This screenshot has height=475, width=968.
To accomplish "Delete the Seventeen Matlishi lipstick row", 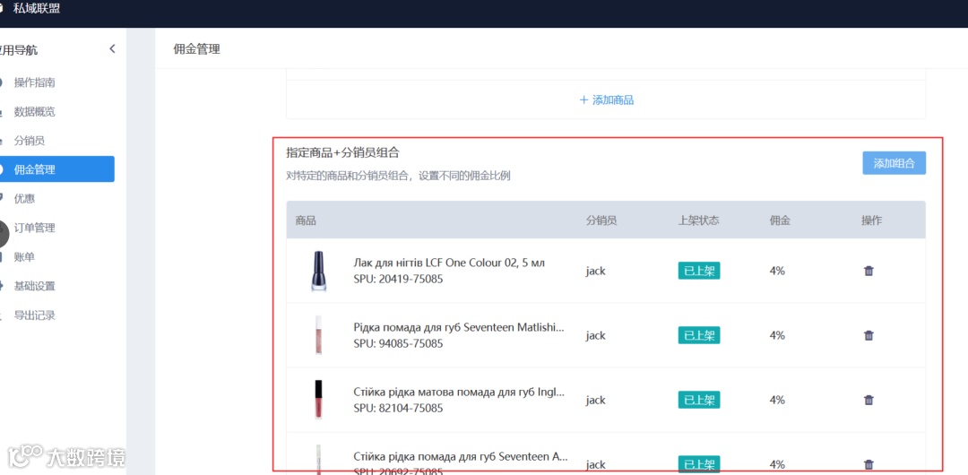I will pyautogui.click(x=869, y=335).
